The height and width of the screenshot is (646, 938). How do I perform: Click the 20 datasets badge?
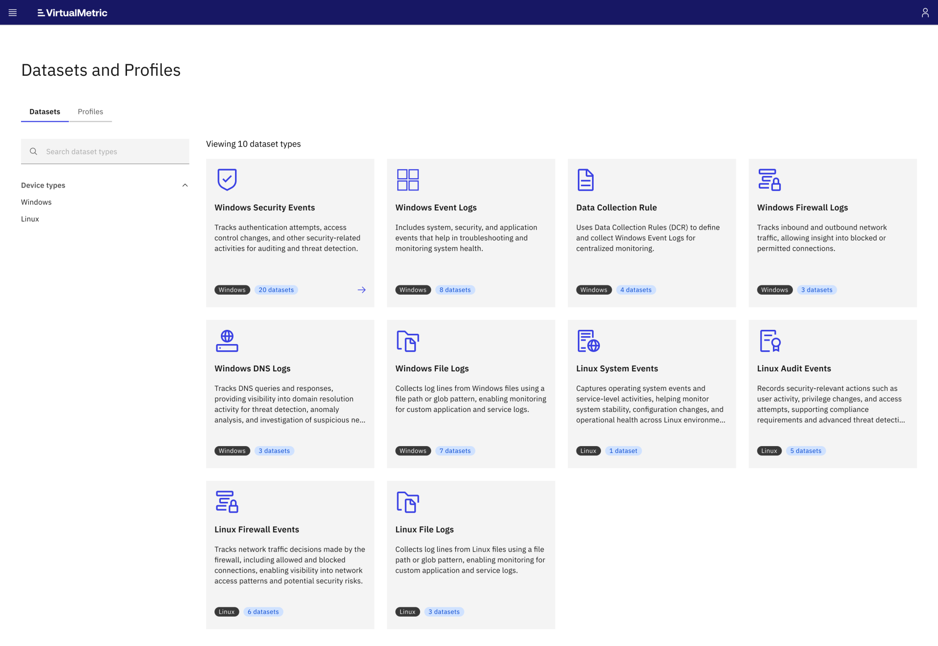[x=276, y=290]
